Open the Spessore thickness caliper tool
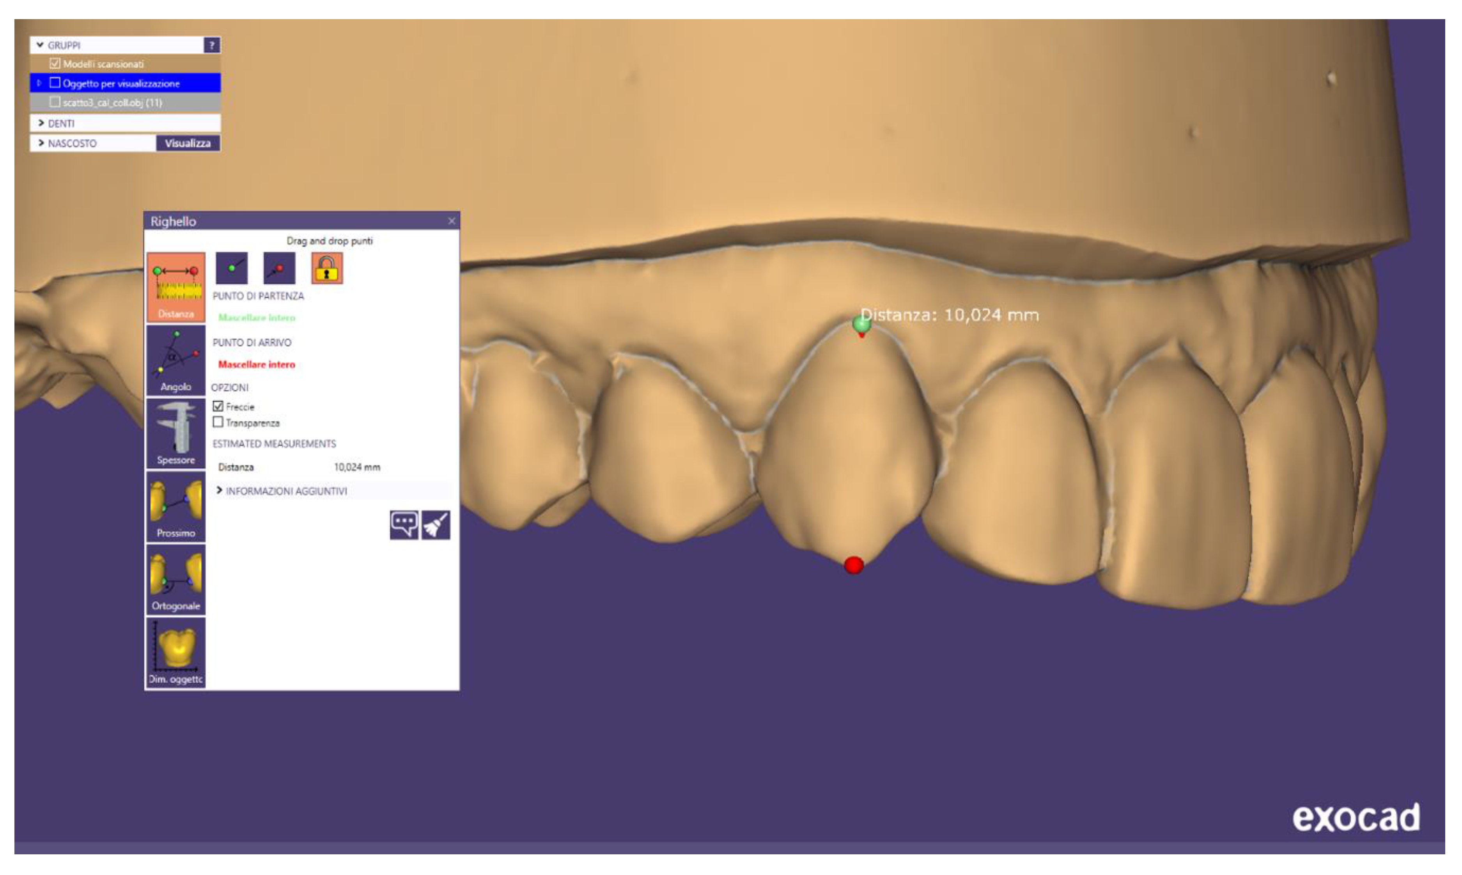 175,433
